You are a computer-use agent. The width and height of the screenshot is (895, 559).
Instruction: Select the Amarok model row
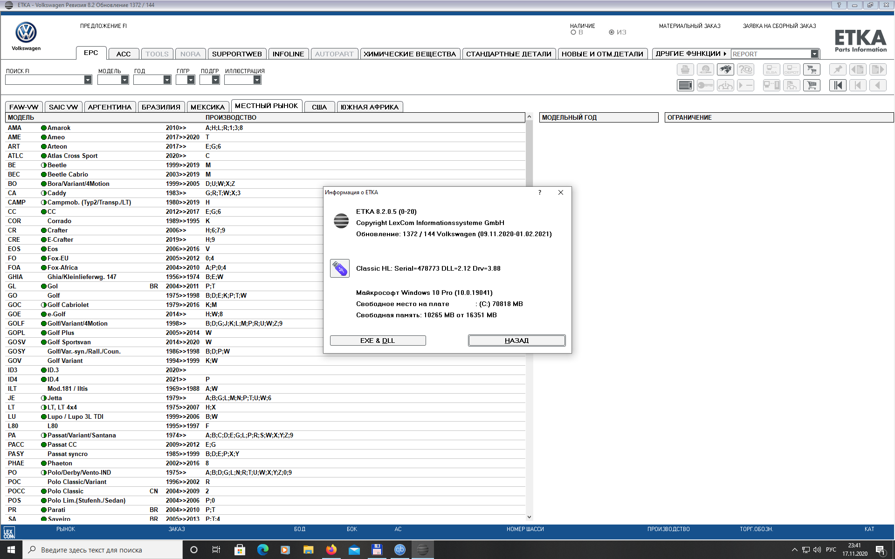tap(266, 128)
